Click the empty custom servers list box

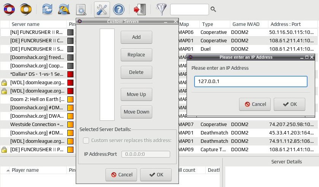click(x=107, y=75)
